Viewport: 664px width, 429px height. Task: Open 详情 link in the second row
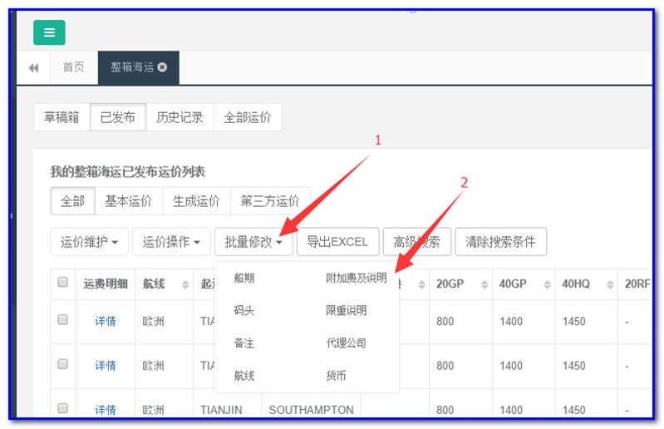[106, 366]
